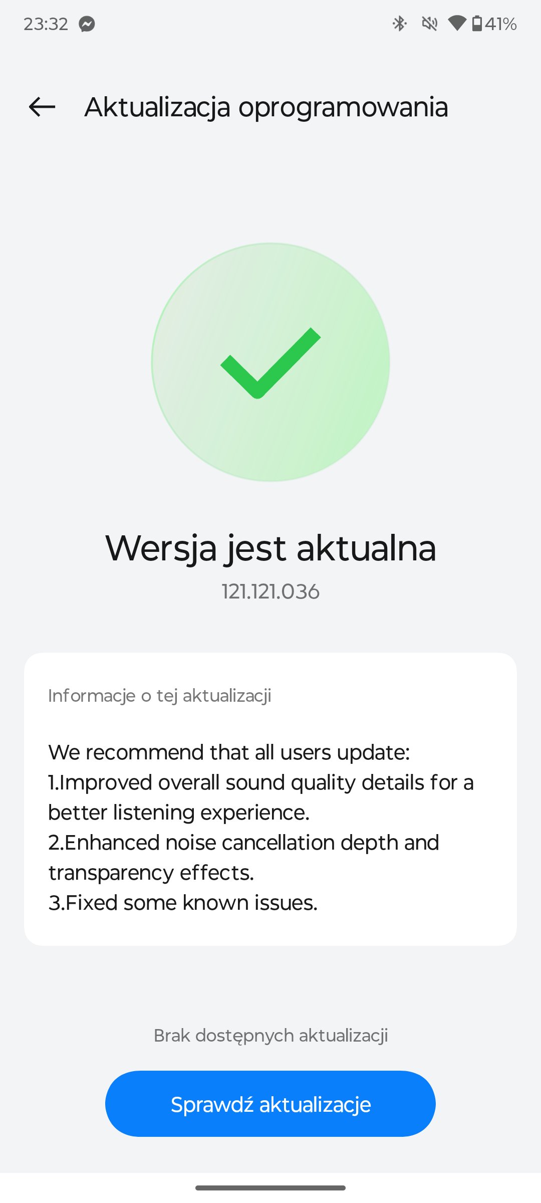Tap the green checkmark circle
This screenshot has height=1203, width=541.
coord(270,362)
